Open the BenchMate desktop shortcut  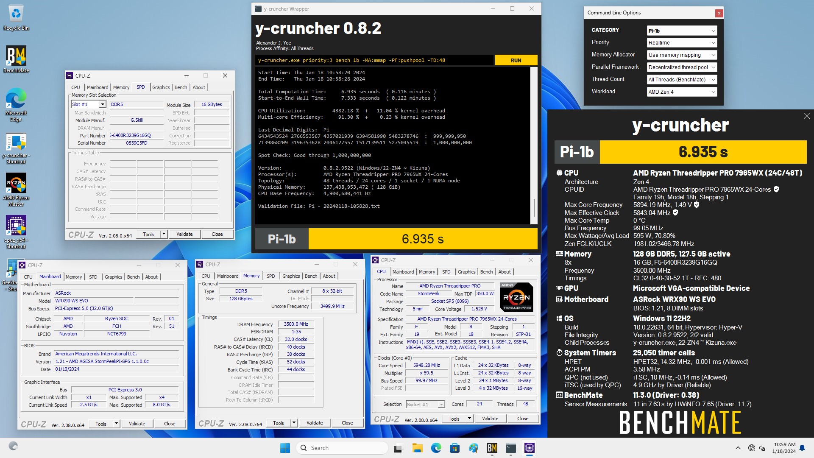tap(16, 59)
